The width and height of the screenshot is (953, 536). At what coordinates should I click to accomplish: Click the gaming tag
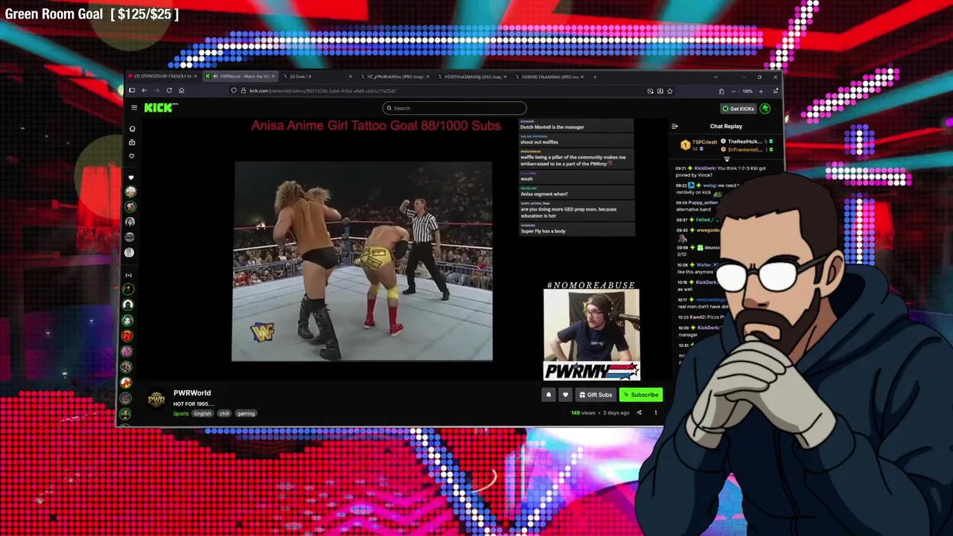click(246, 413)
